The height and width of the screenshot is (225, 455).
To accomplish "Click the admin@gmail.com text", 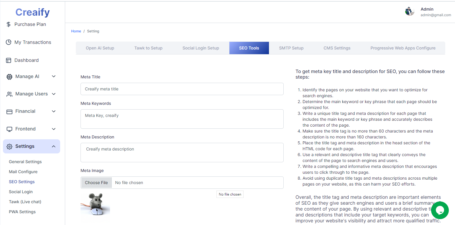I will (436, 15).
